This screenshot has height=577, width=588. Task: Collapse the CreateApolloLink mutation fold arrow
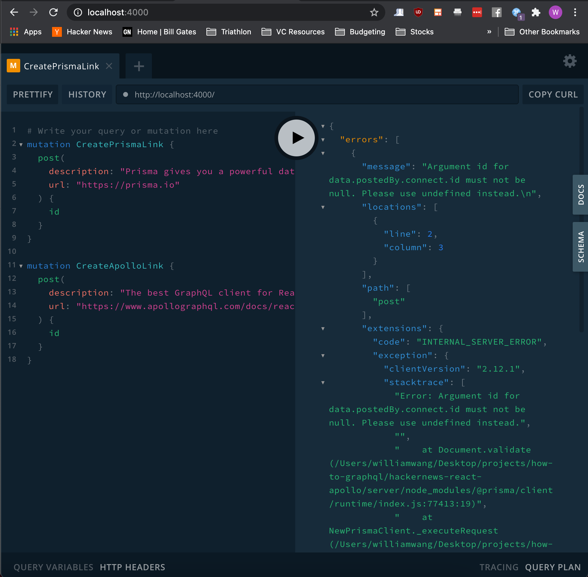pos(21,266)
